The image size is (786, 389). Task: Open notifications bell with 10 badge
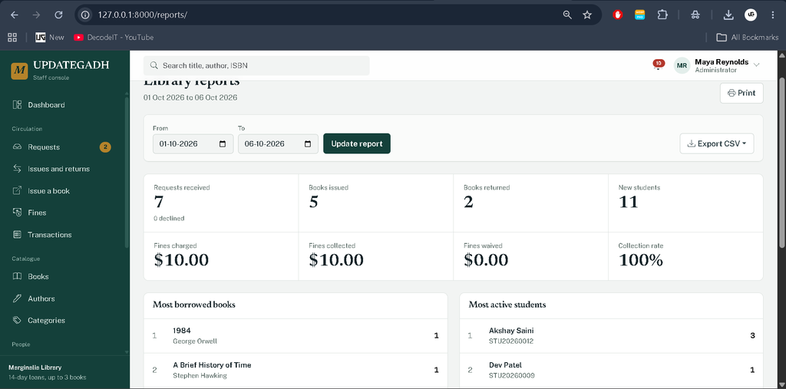pyautogui.click(x=658, y=64)
